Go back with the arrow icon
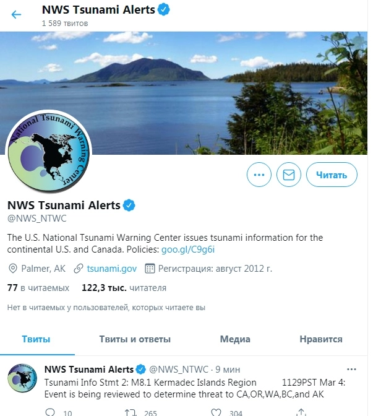This screenshot has height=416, width=381. (16, 14)
